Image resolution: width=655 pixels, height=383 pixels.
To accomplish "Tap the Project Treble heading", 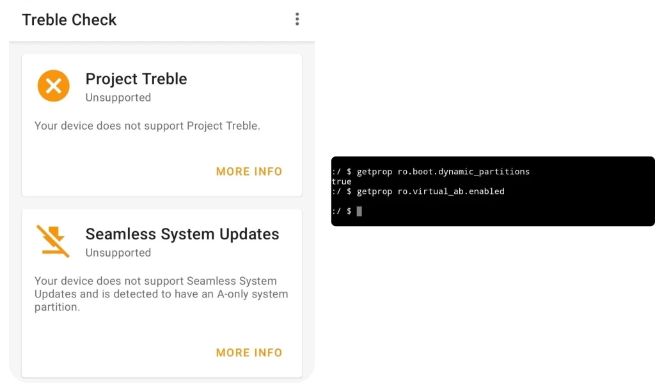I will 136,79.
